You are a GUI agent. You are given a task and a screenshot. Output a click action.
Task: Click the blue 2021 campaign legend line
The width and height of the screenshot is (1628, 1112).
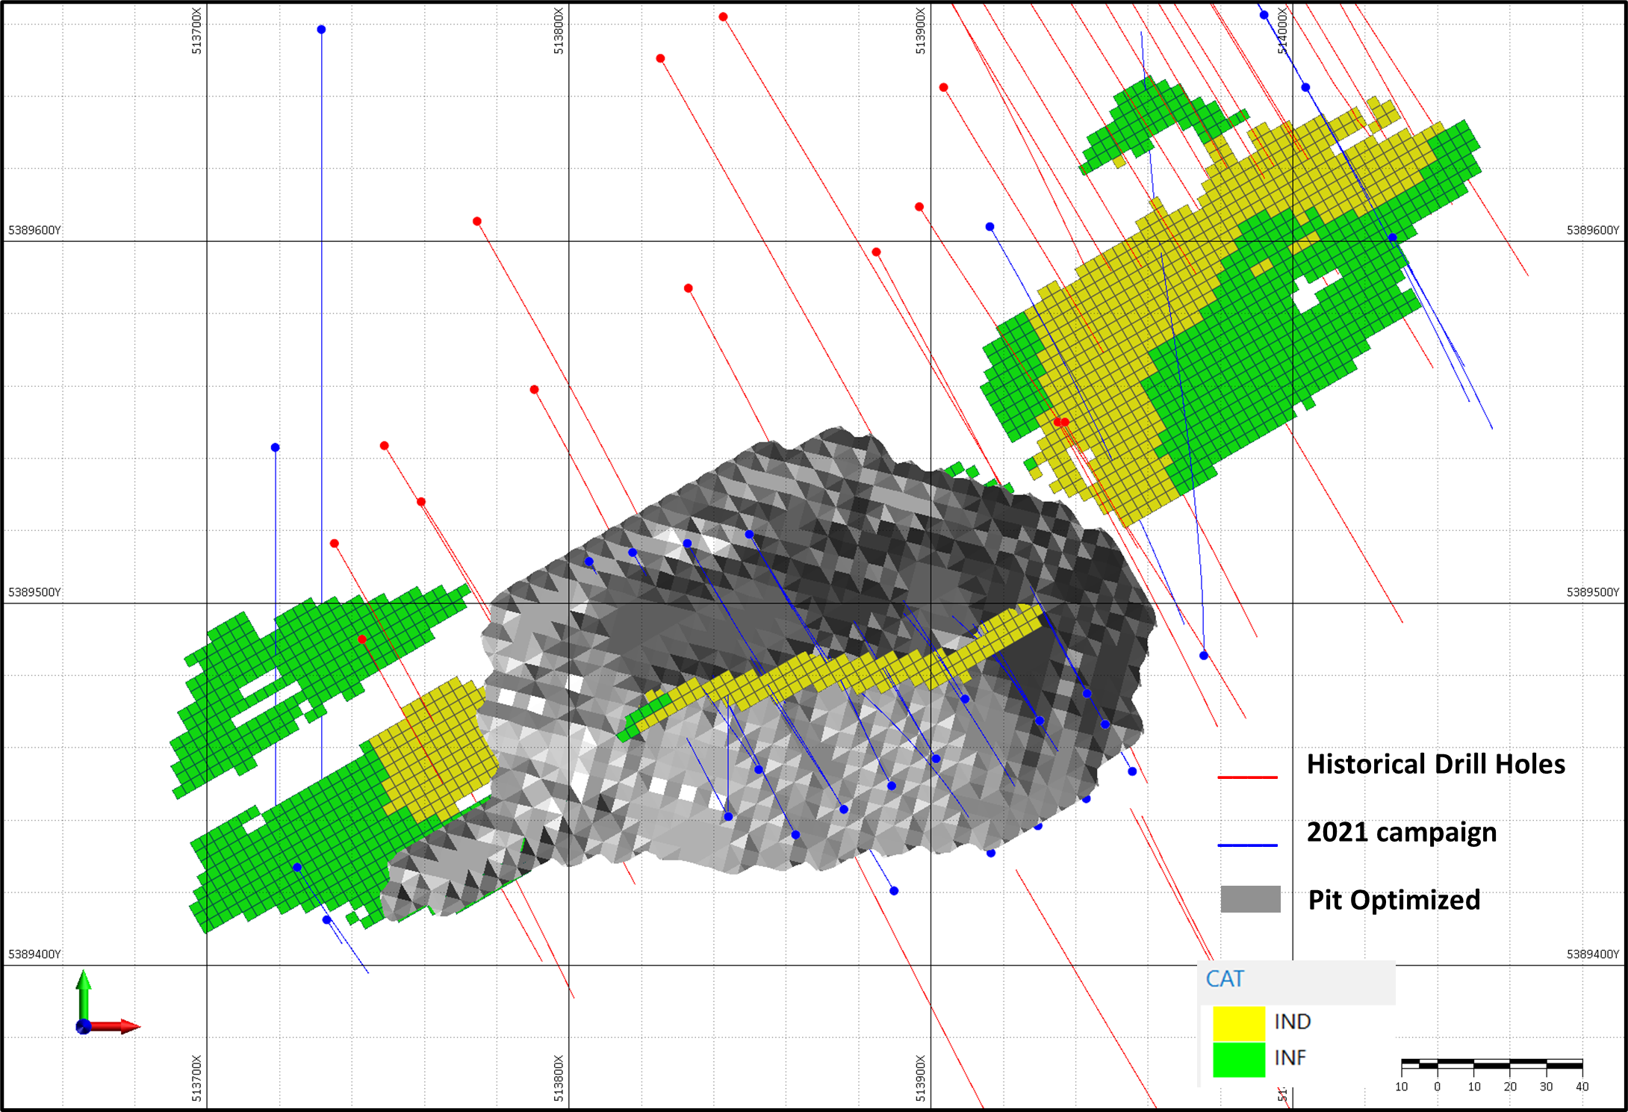(x=1247, y=845)
